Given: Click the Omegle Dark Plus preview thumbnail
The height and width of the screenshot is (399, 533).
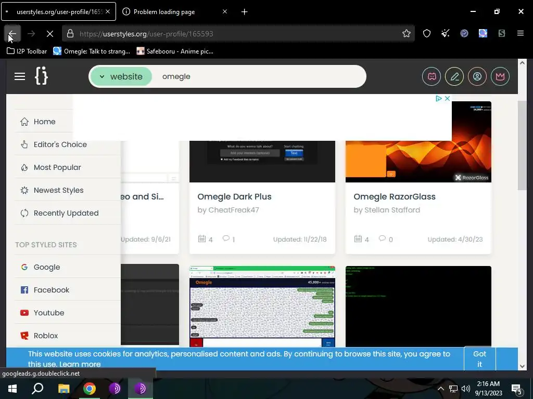Looking at the screenshot, I should 262,161.
